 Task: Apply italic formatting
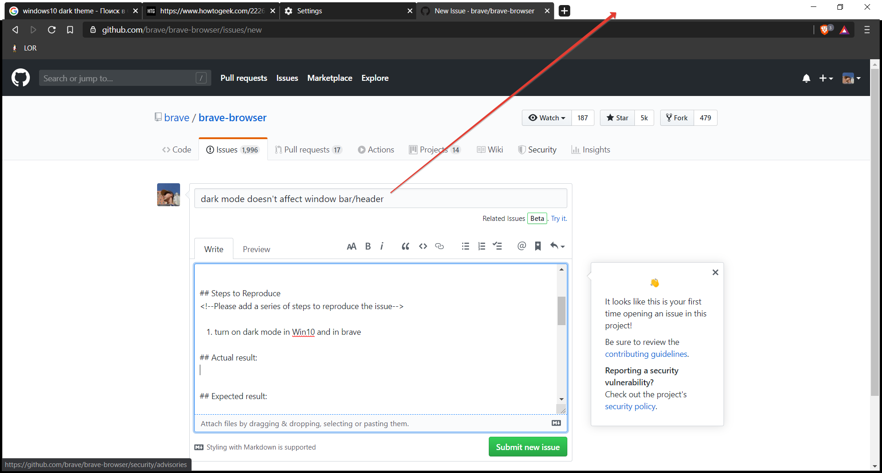coord(382,247)
